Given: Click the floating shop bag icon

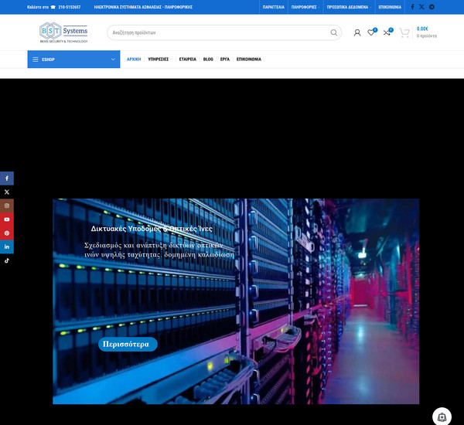Looking at the screenshot, I should 442,416.
